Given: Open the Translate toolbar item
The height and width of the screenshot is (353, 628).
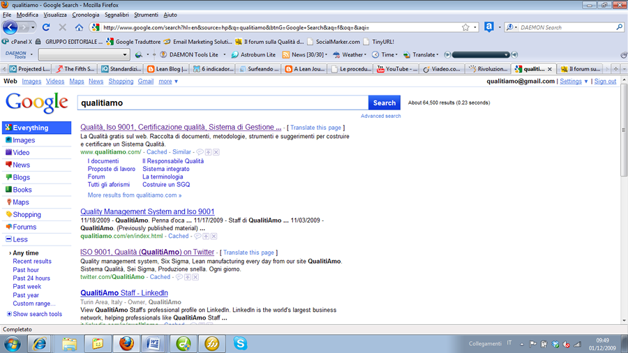Looking at the screenshot, I should pyautogui.click(x=419, y=54).
